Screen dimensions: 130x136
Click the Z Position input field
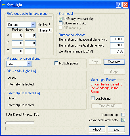pyautogui.click(x=17, y=51)
